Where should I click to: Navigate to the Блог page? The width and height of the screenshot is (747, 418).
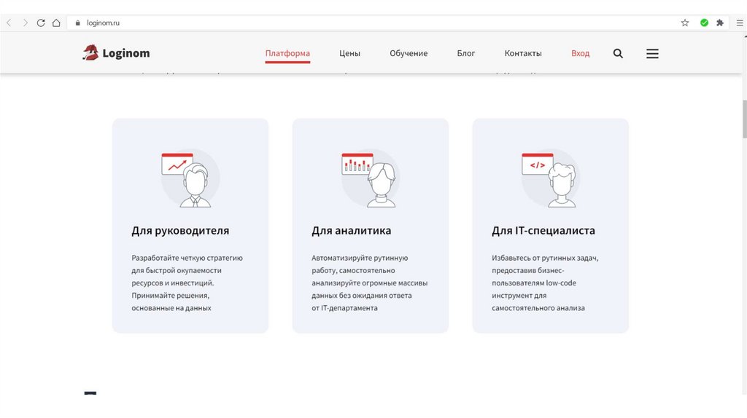click(466, 53)
